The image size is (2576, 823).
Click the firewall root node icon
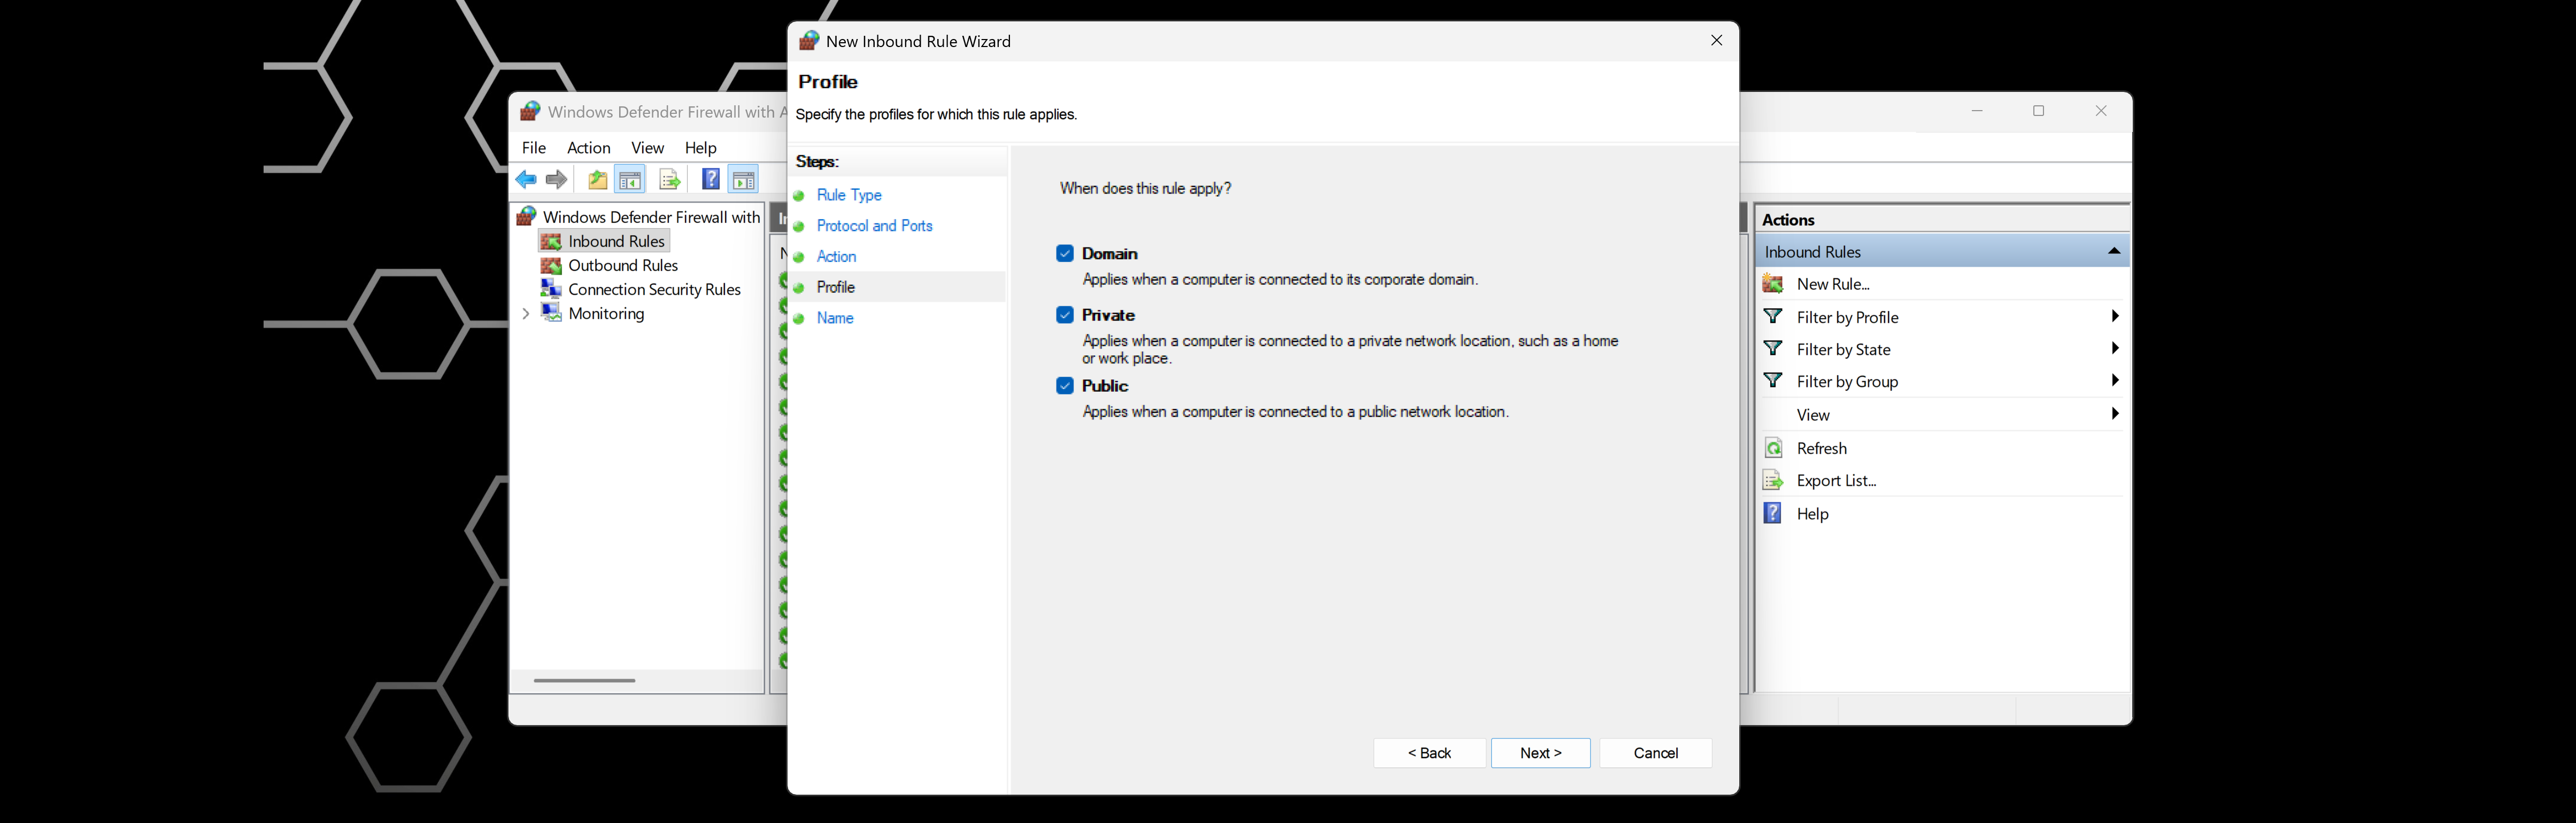pos(526,216)
